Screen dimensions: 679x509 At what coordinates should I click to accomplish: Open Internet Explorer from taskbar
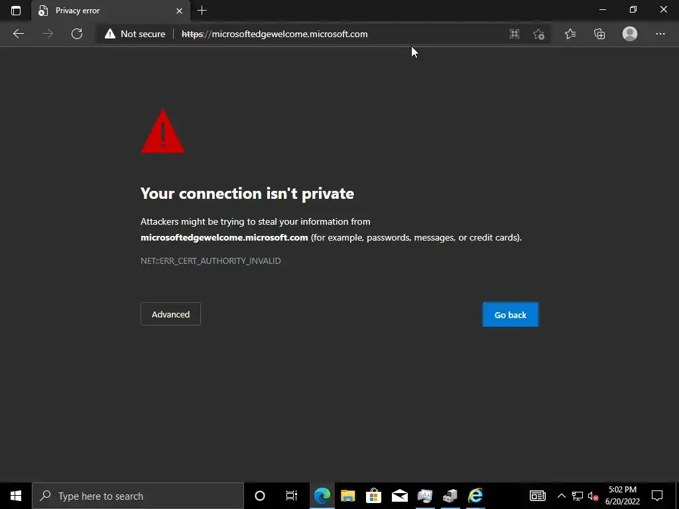point(475,496)
